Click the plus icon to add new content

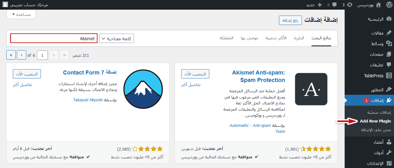(x=319, y=5)
